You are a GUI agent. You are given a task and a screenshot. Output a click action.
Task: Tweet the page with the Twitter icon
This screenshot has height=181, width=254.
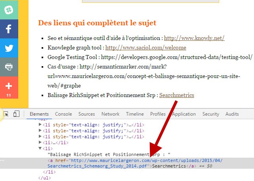[x=9, y=48]
